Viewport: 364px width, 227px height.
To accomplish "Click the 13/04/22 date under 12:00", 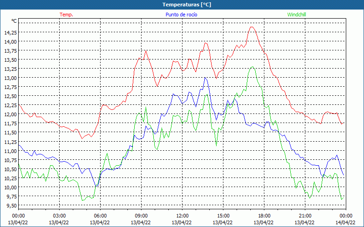I will coord(182,222).
